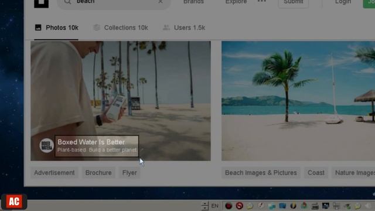Select the Brochure tag
Image resolution: width=375 pixels, height=211 pixels.
pyautogui.click(x=98, y=173)
